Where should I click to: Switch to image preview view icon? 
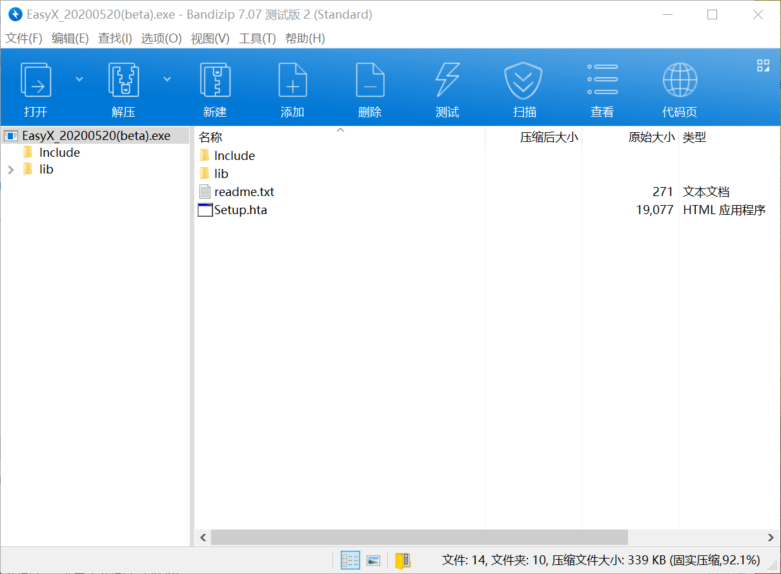[x=373, y=560]
